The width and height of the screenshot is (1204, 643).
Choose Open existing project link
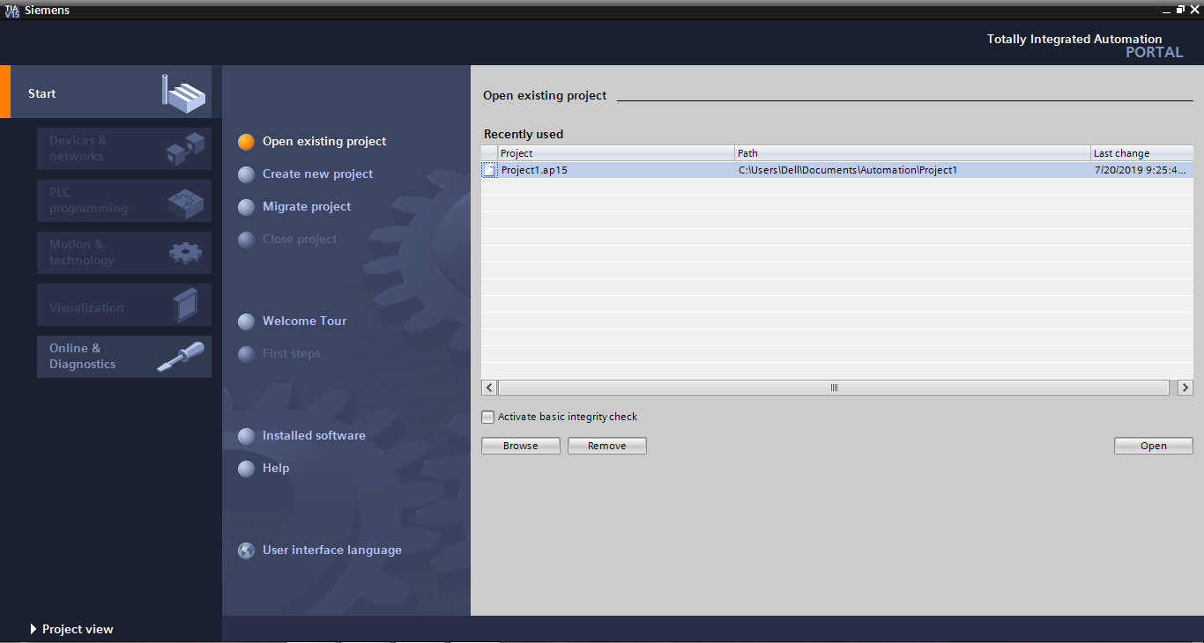click(x=324, y=141)
